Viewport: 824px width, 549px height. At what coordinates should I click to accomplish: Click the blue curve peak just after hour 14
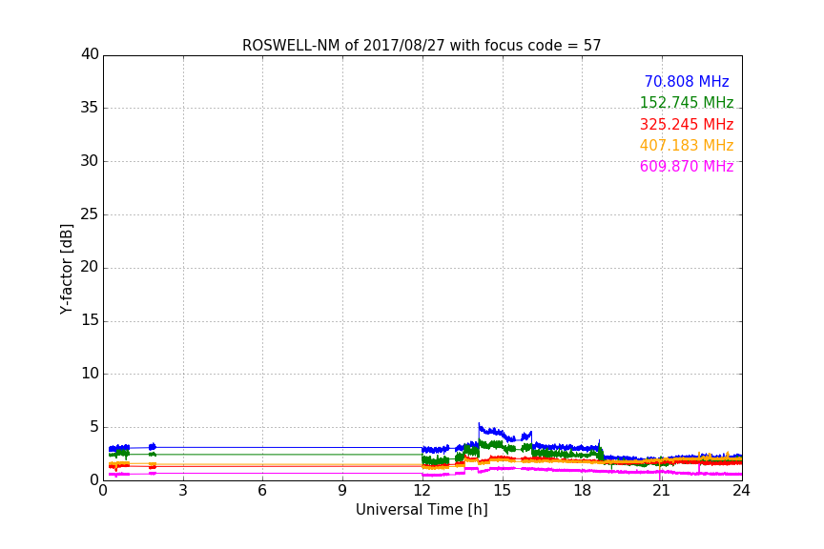point(479,423)
